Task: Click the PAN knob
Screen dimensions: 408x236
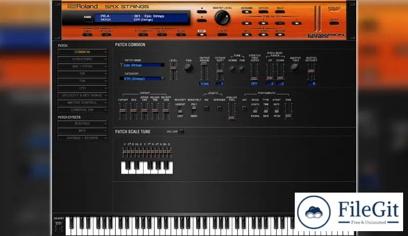Action: click(x=189, y=68)
